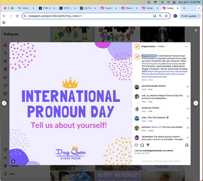203x181 pixels.
Task: Open Chrome apps grid shortcut
Action: point(4,23)
